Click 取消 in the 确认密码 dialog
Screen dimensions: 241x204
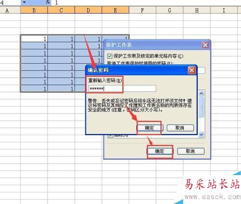pos(180,128)
